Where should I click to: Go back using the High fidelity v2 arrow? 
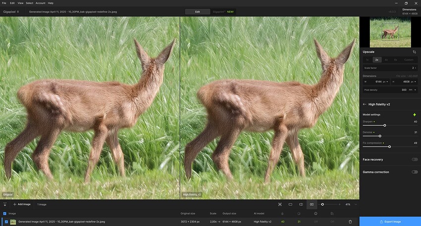(x=365, y=104)
